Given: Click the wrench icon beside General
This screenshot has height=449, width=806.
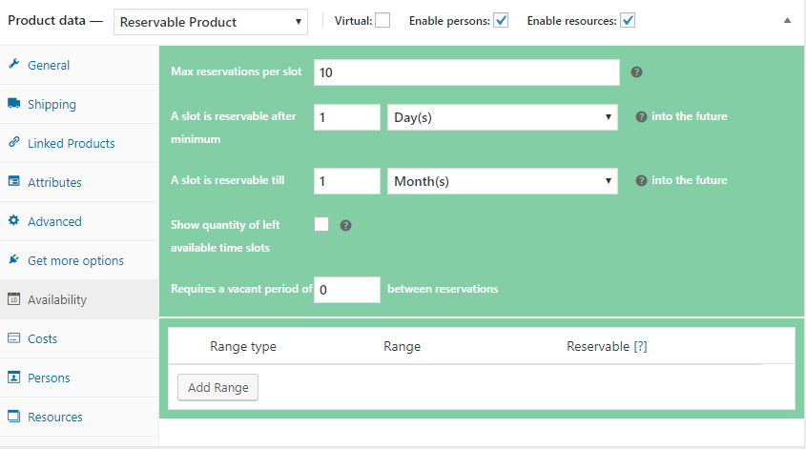Looking at the screenshot, I should point(14,65).
